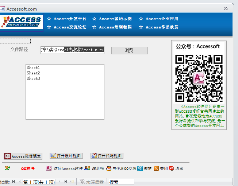Click the Accessoft QR code image

click(x=199, y=78)
